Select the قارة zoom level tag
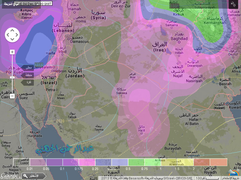This screenshot has height=180, width=241. [x=28, y=82]
